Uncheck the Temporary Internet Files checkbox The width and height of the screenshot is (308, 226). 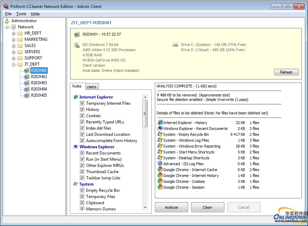point(82,103)
